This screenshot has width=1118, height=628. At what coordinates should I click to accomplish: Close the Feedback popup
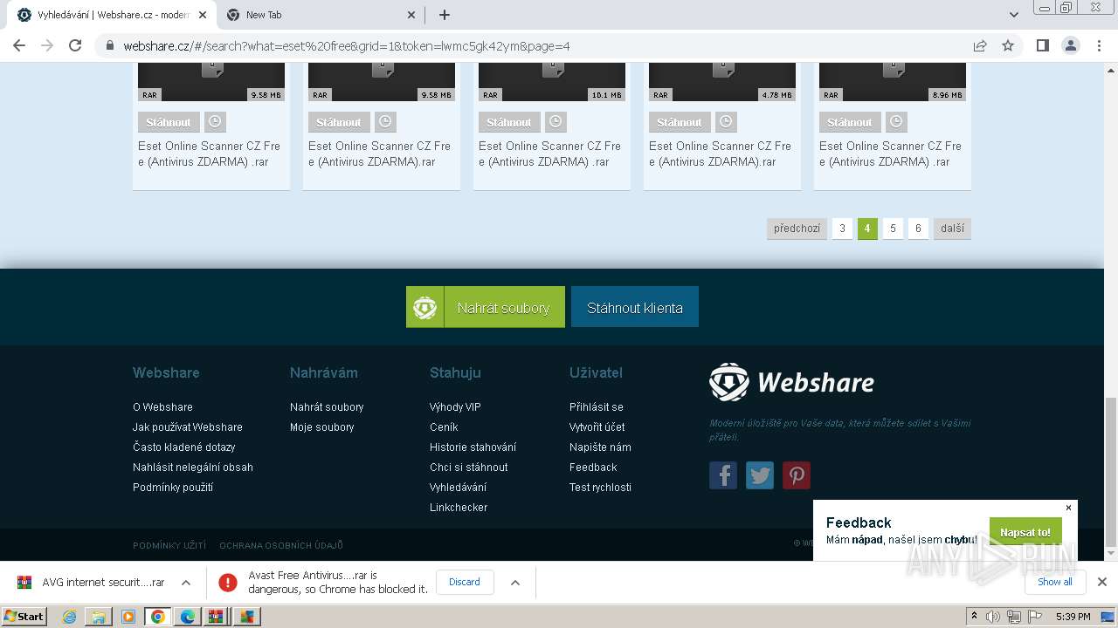coord(1068,508)
